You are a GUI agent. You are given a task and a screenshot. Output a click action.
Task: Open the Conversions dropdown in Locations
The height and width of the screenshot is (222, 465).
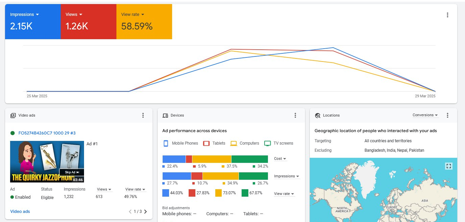[x=425, y=115]
